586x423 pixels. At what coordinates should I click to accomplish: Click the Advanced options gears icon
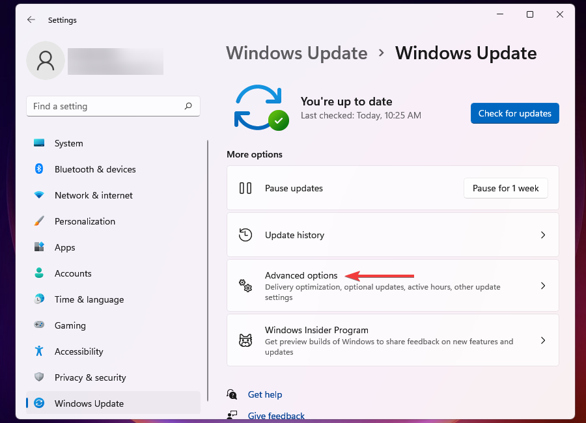click(245, 286)
